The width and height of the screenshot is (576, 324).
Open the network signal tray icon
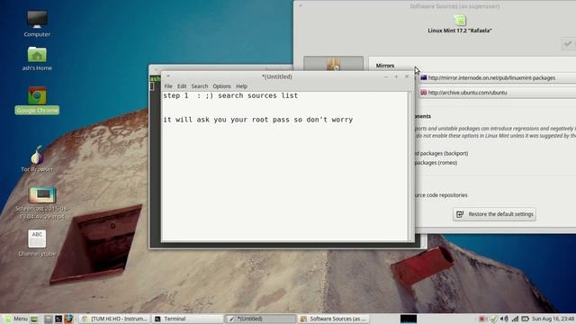point(515,319)
